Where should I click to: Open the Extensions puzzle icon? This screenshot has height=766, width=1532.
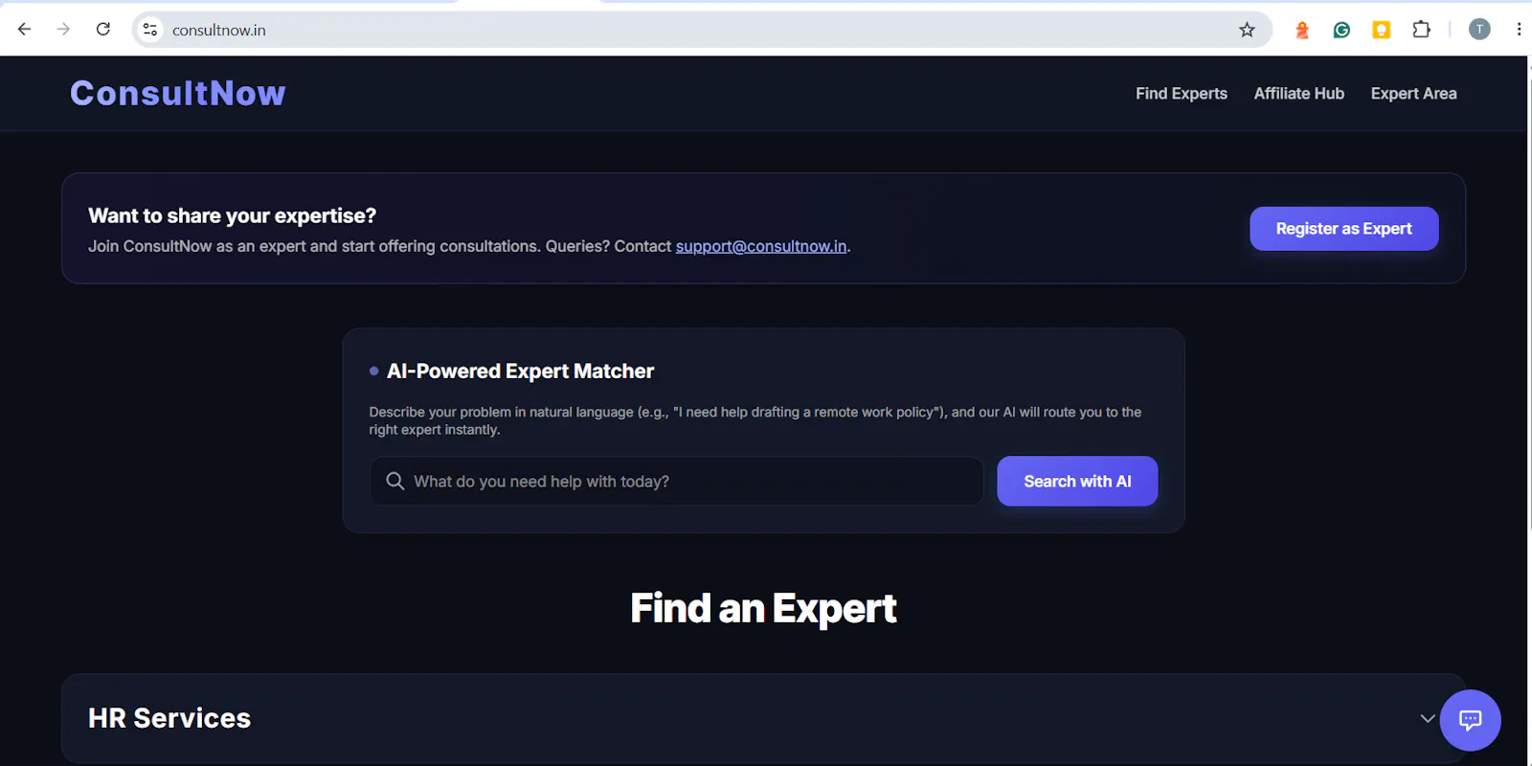(1422, 30)
